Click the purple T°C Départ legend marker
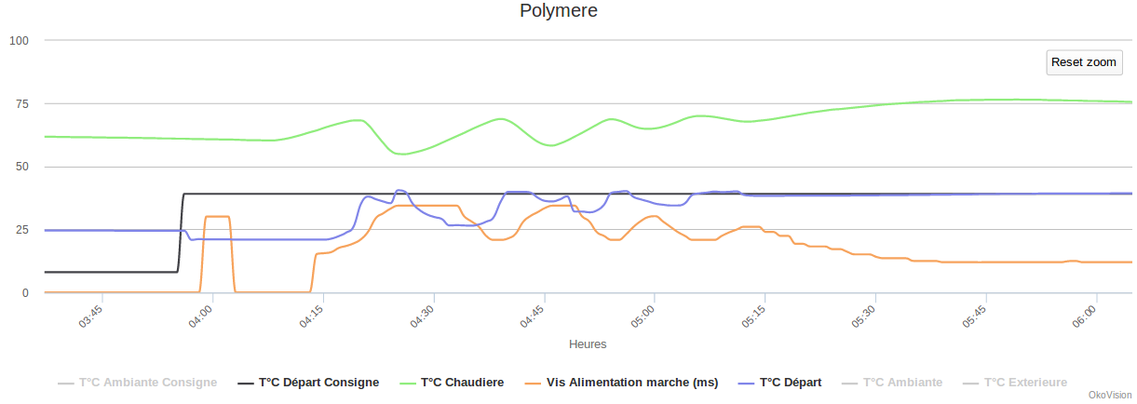 [x=746, y=383]
